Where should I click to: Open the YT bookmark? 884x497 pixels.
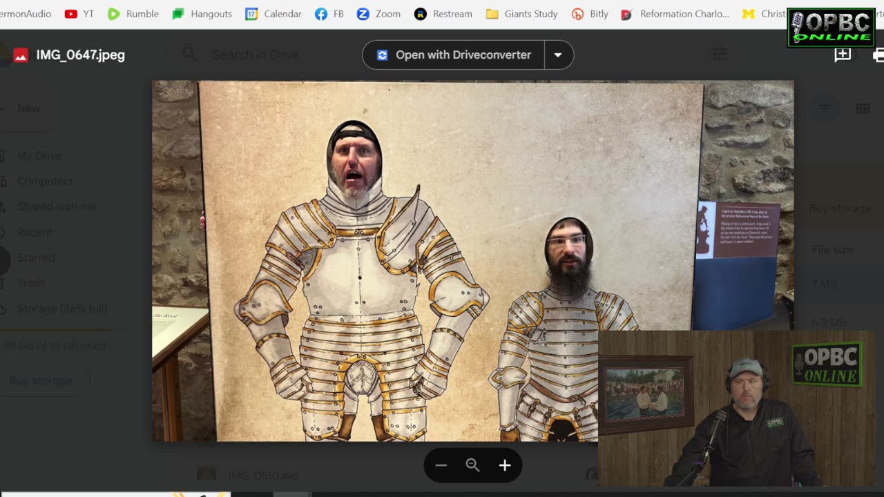(79, 14)
